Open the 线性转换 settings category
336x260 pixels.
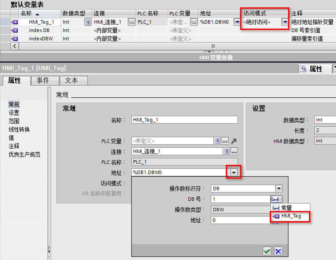coord(19,129)
